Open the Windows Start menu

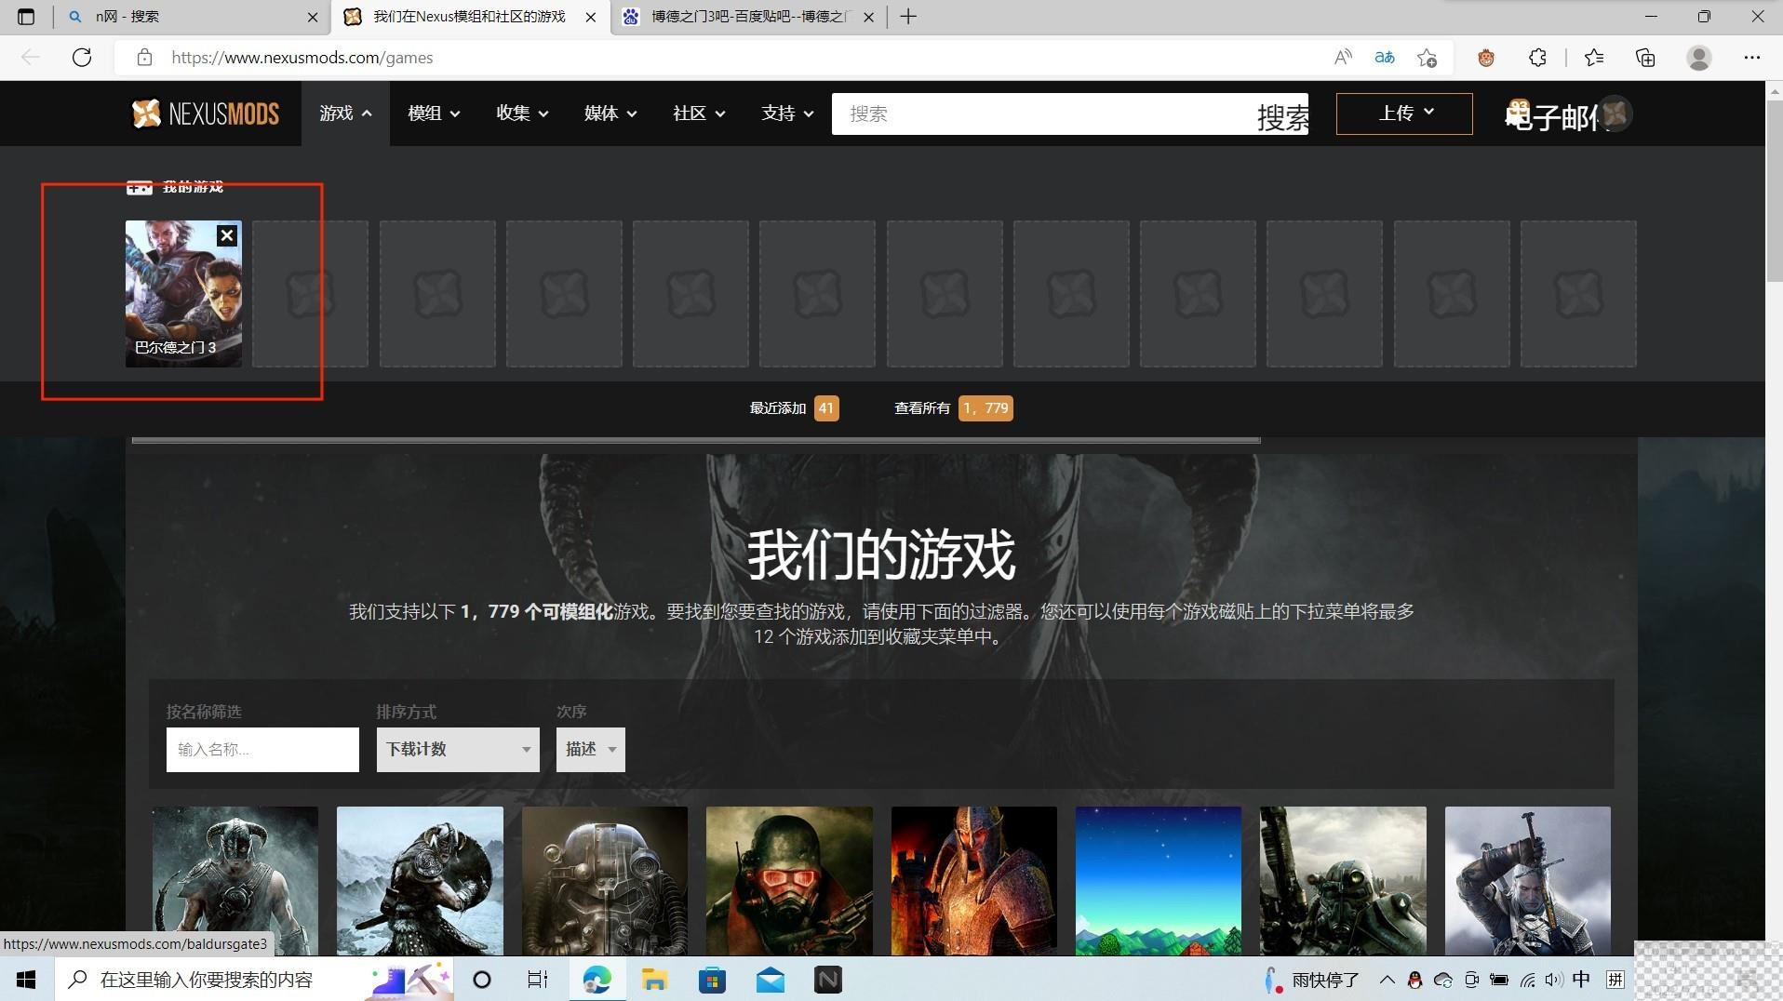tap(26, 980)
